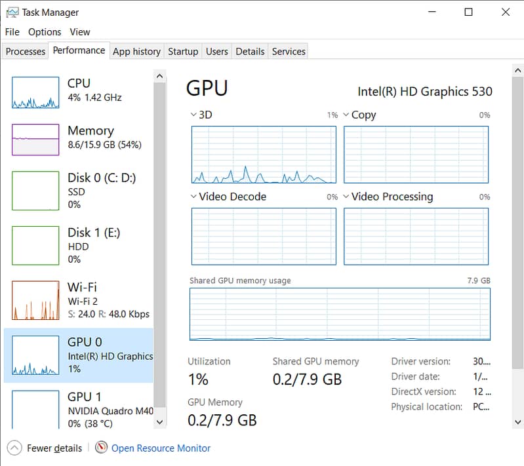Open the Options menu
524x466 pixels.
pos(45,32)
